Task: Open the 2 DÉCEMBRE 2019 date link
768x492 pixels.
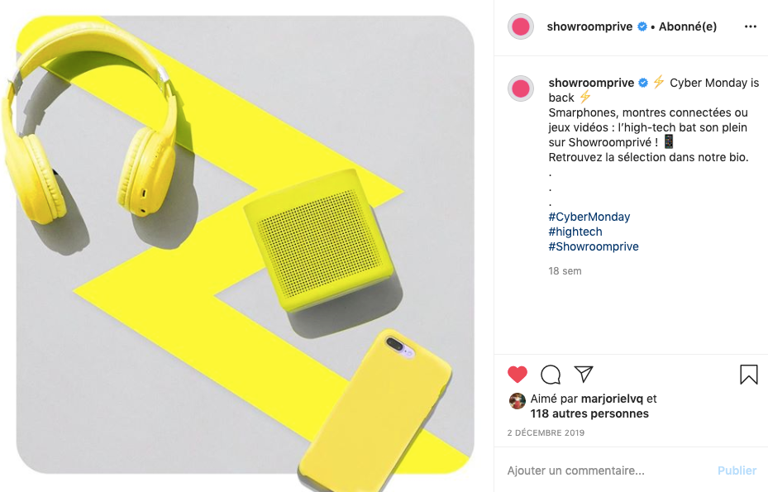Action: tap(546, 432)
